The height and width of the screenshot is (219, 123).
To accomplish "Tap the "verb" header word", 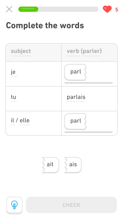I will [73, 51].
